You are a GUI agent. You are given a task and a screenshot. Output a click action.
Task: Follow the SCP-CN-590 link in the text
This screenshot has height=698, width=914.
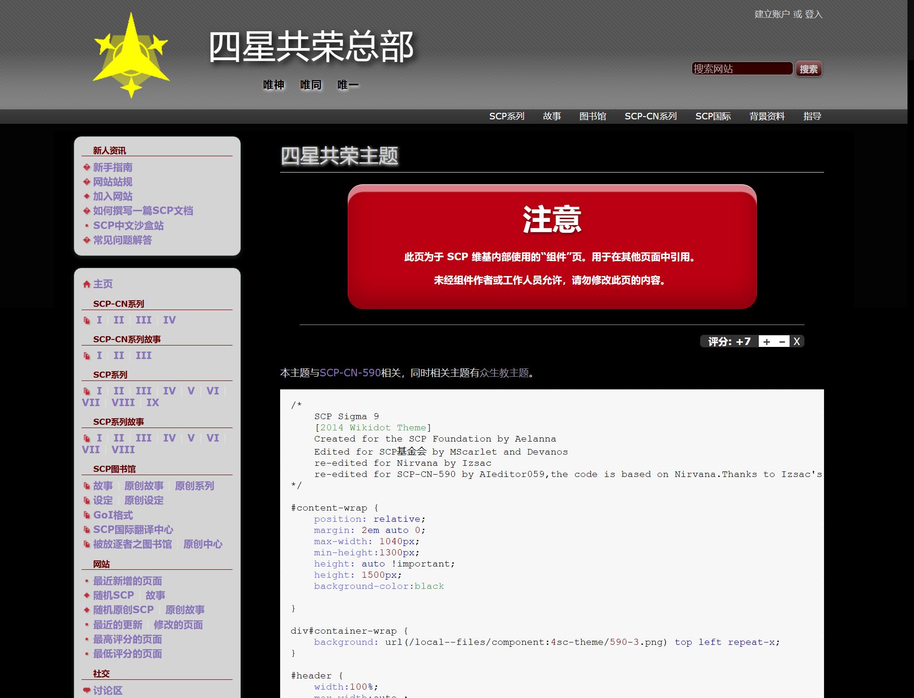click(350, 373)
